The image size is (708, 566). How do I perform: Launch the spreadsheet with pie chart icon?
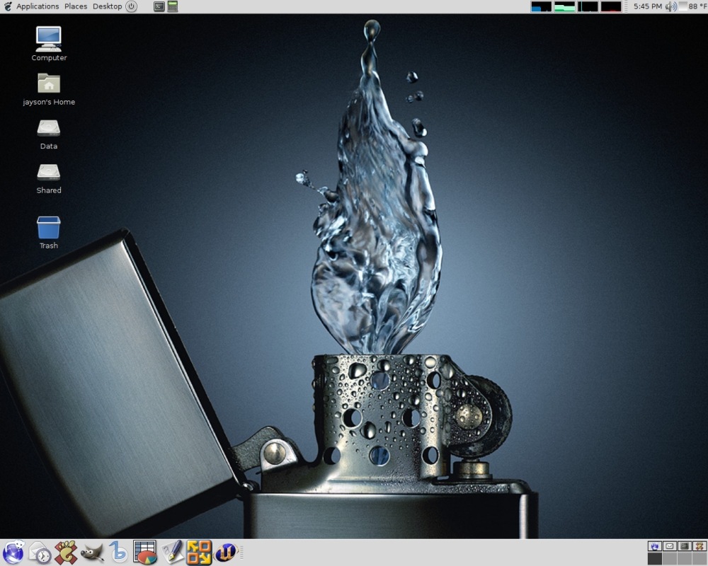pos(145,552)
